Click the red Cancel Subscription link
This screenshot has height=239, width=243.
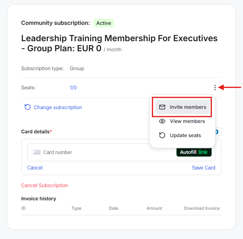pos(45,186)
